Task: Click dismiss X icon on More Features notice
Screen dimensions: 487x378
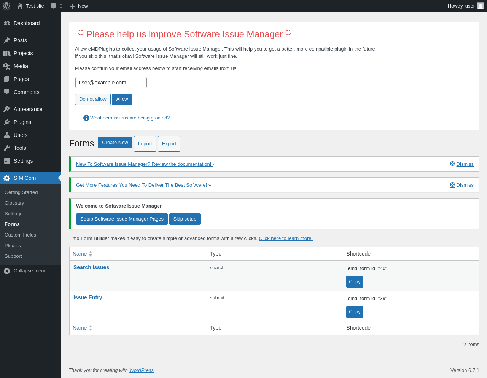Action: [x=452, y=184]
